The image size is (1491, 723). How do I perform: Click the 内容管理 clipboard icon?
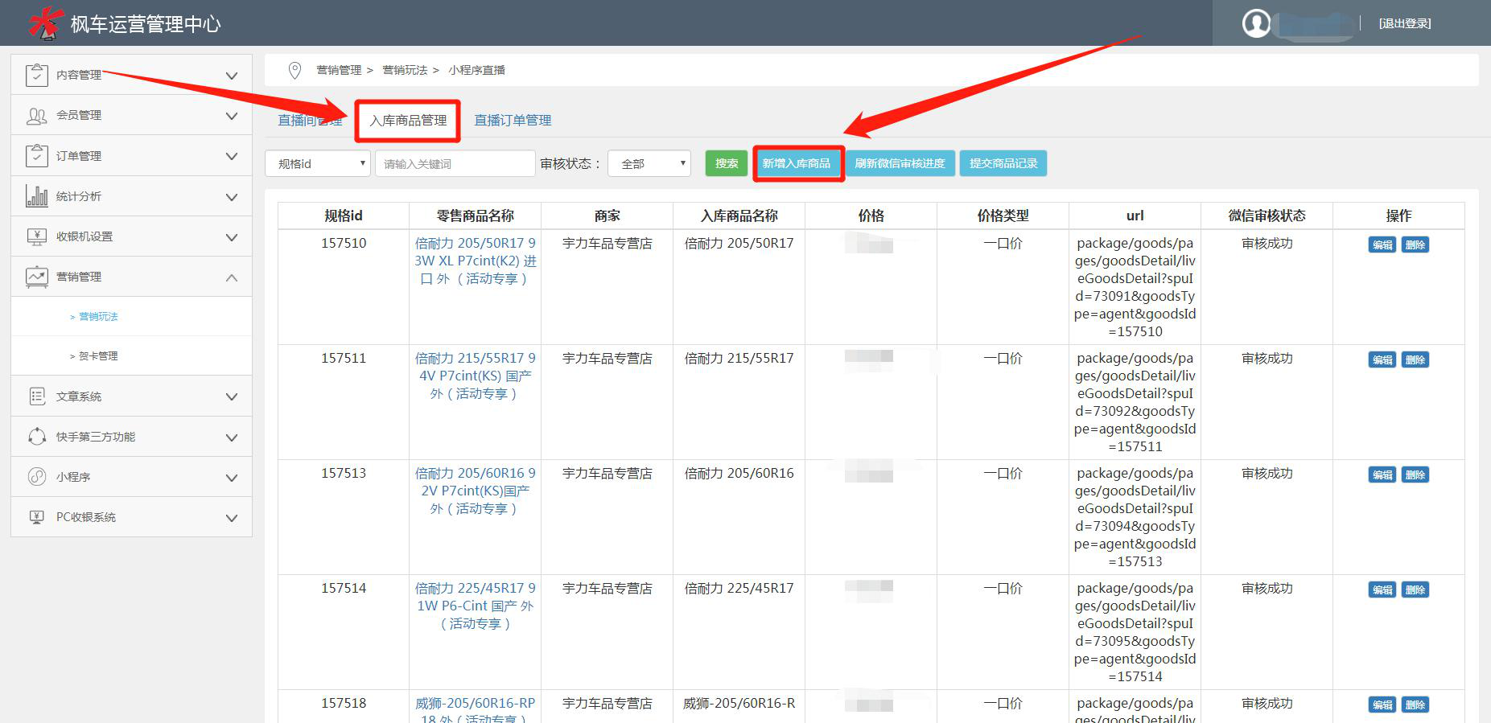pos(36,75)
